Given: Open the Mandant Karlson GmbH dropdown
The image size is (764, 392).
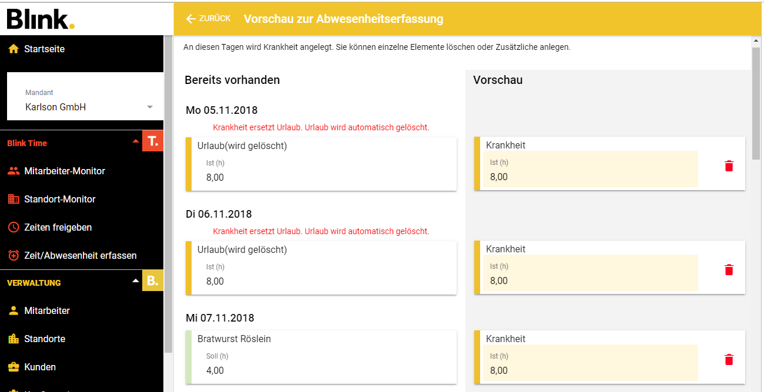Looking at the screenshot, I should pos(150,107).
